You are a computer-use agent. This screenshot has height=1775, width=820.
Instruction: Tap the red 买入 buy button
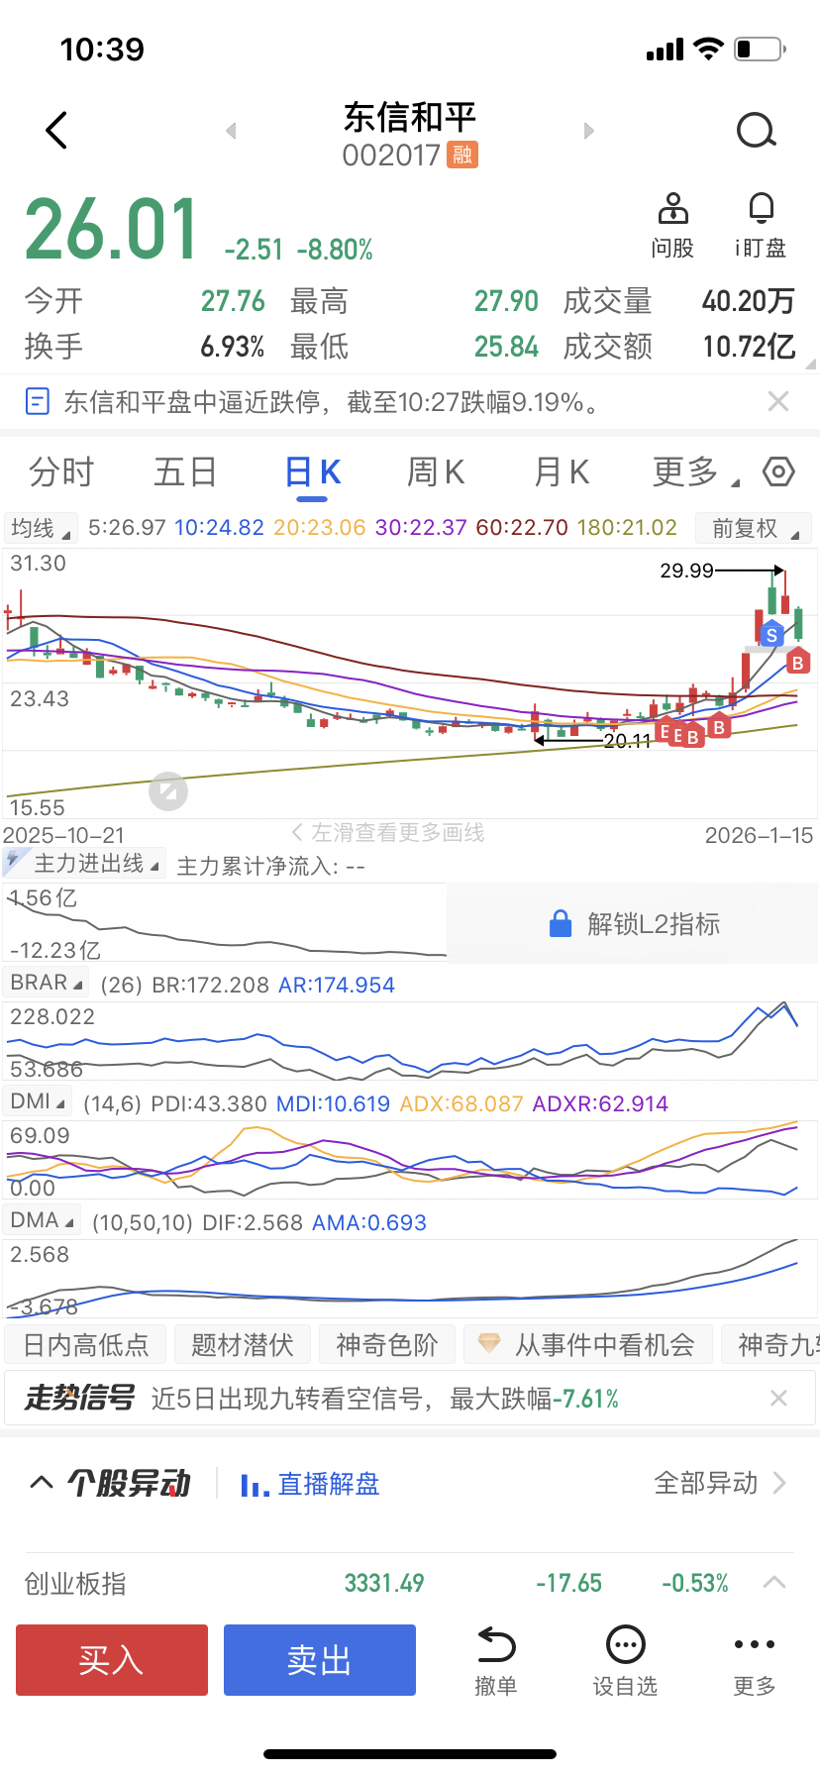coord(112,1660)
